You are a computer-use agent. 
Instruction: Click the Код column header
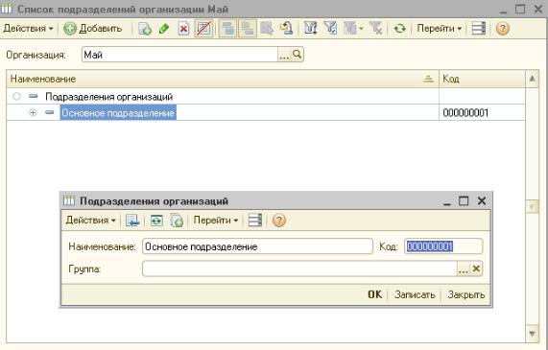point(482,79)
